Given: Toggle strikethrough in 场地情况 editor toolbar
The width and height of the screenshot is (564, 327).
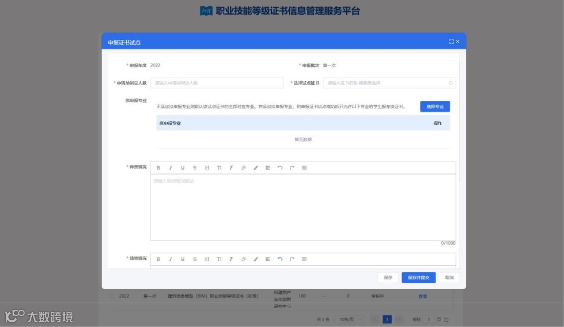Looking at the screenshot, I should (x=195, y=259).
